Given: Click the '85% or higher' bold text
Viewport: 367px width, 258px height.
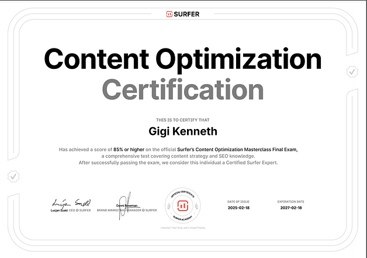Looking at the screenshot, I should tap(129, 149).
